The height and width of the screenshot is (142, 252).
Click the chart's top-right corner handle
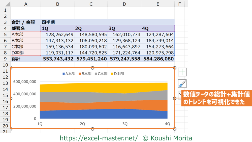coord(174,68)
